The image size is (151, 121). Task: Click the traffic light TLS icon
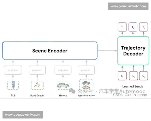[x=13, y=85]
